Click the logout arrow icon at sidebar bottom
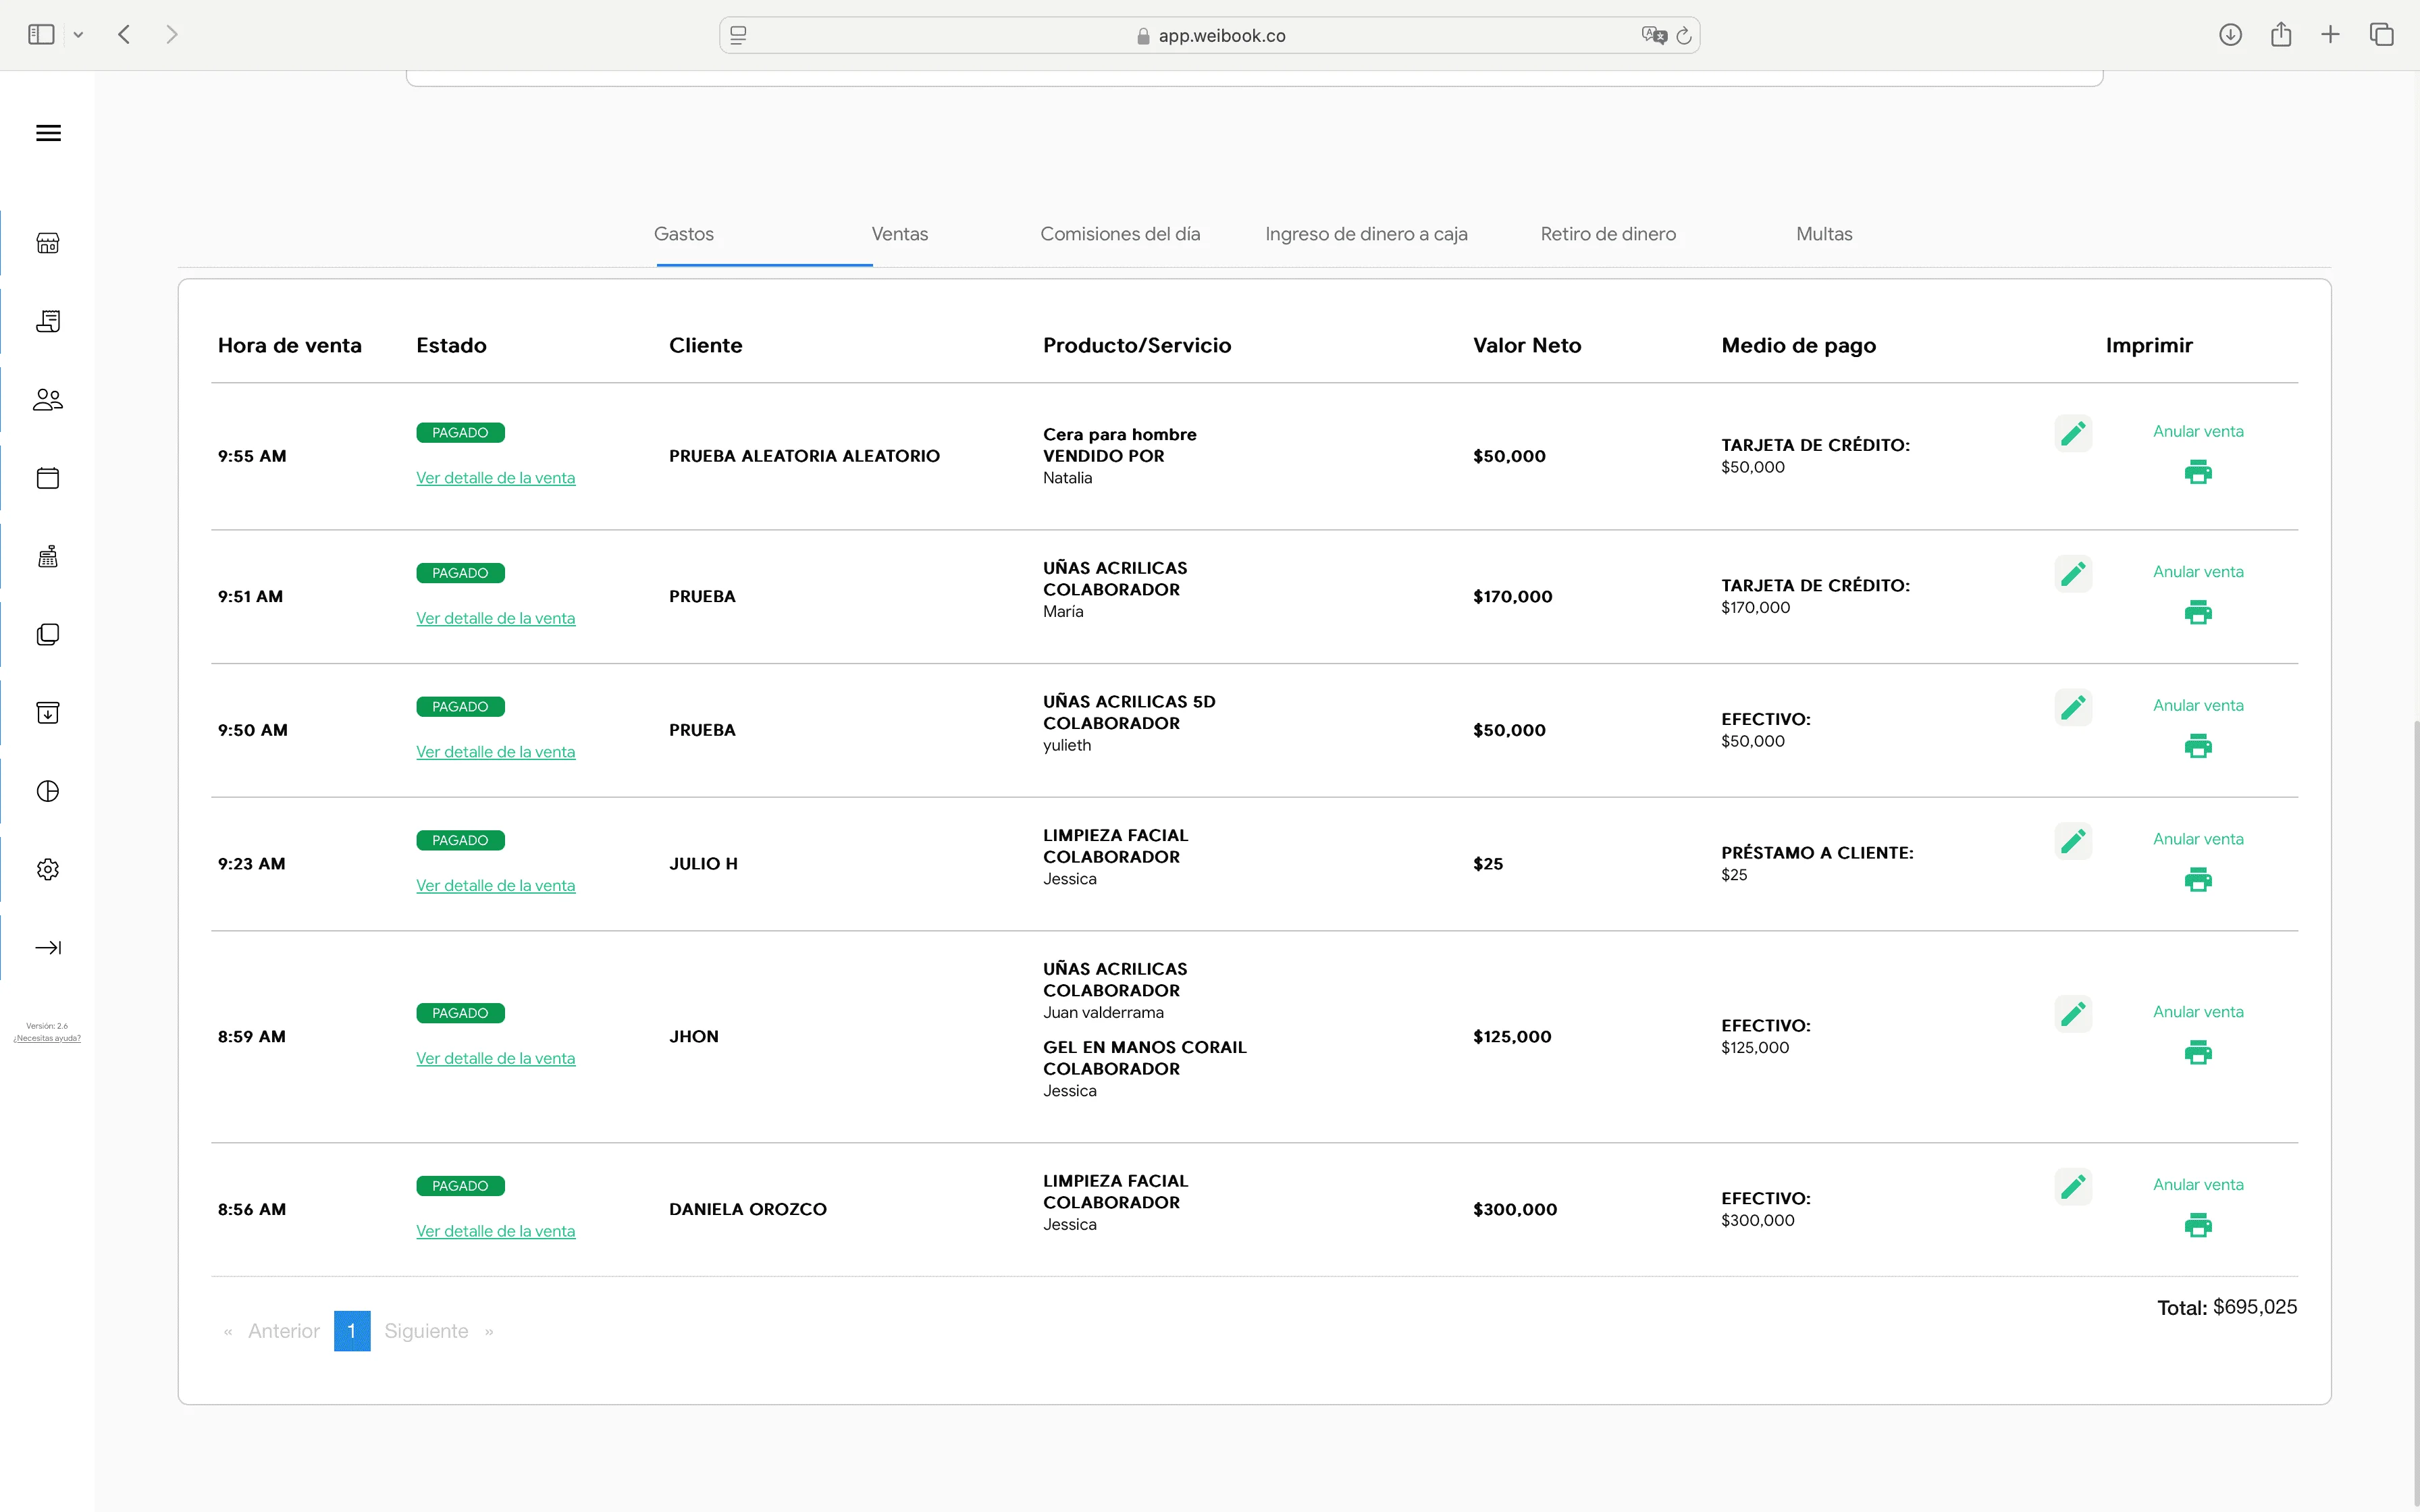The height and width of the screenshot is (1512, 2420). pos(47,947)
